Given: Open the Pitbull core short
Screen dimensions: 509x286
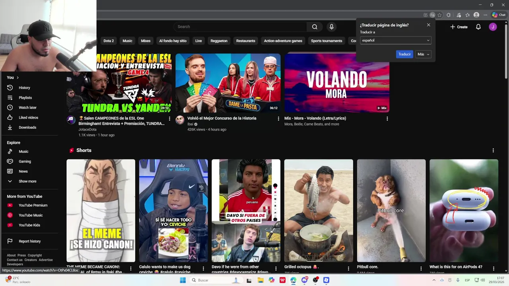Looking at the screenshot, I should (391, 211).
